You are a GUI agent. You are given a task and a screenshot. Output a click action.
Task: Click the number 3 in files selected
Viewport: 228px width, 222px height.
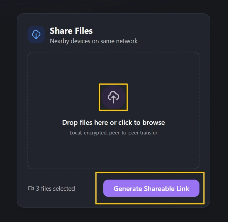pos(37,189)
